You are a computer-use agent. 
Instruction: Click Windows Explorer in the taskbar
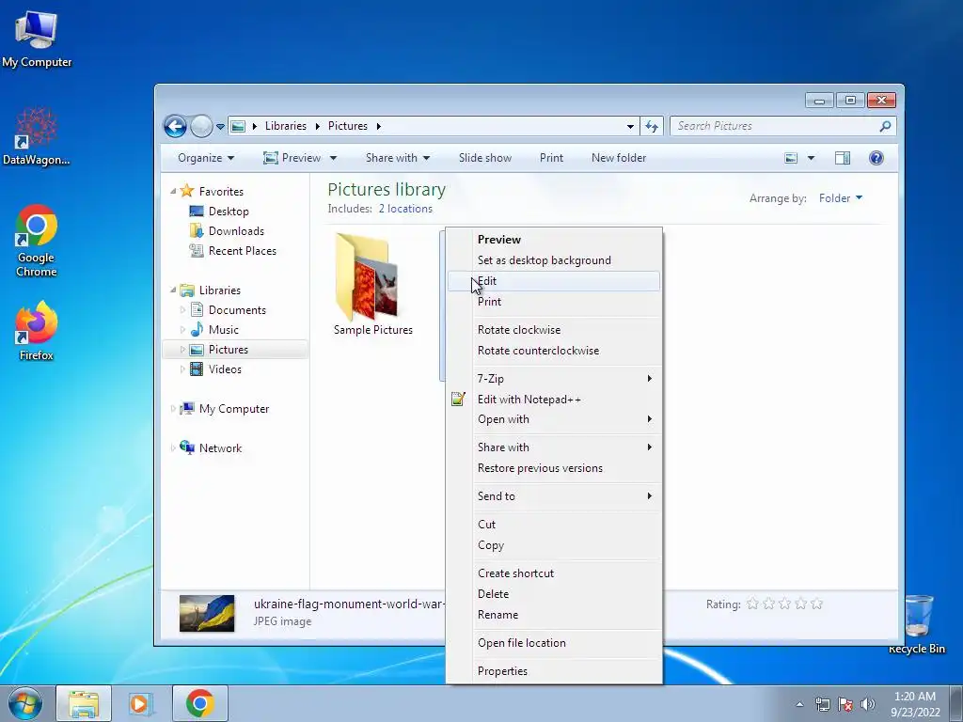tap(84, 703)
